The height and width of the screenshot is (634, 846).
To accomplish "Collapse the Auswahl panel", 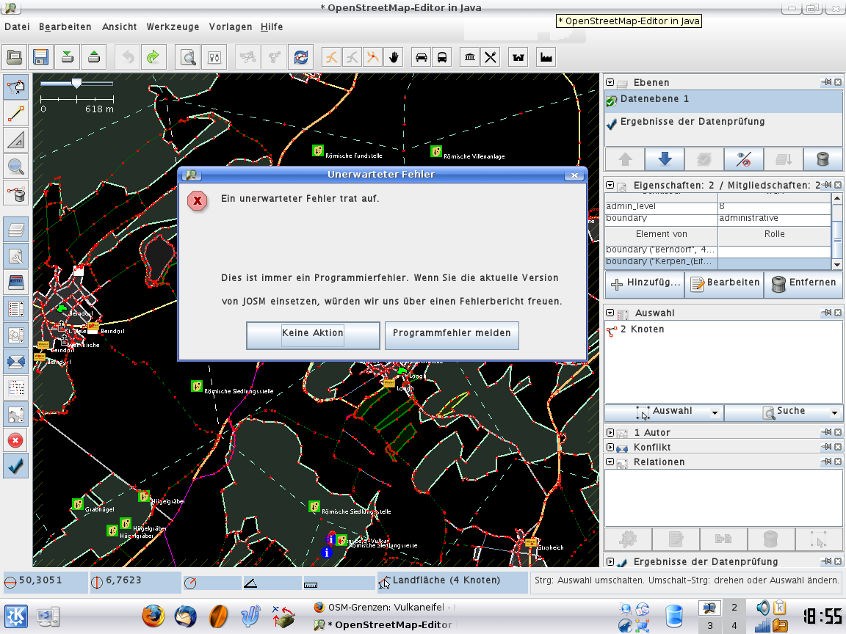I will click(x=610, y=313).
